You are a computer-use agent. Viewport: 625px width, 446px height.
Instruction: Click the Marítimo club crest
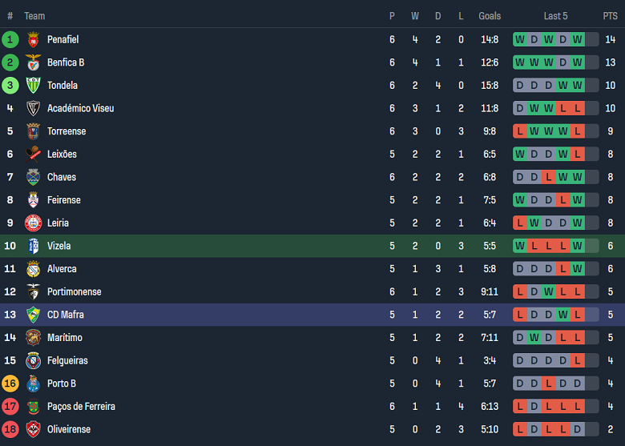[33, 338]
